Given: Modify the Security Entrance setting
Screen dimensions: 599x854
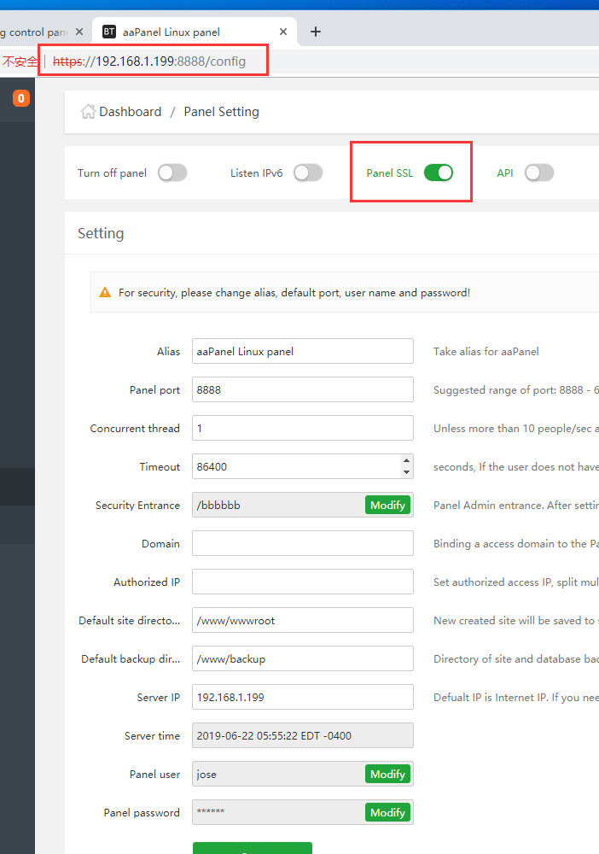Looking at the screenshot, I should point(387,506).
